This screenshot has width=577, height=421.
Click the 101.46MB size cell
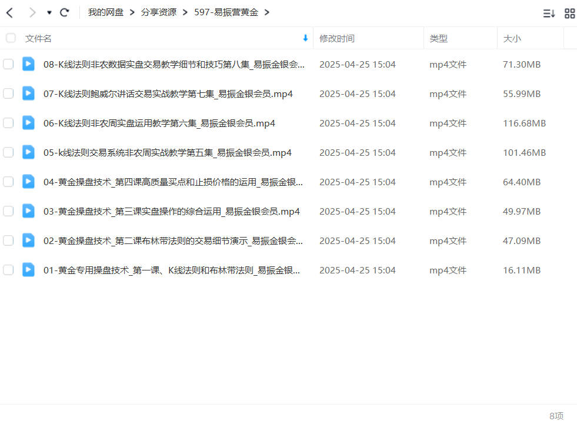pyautogui.click(x=524, y=153)
